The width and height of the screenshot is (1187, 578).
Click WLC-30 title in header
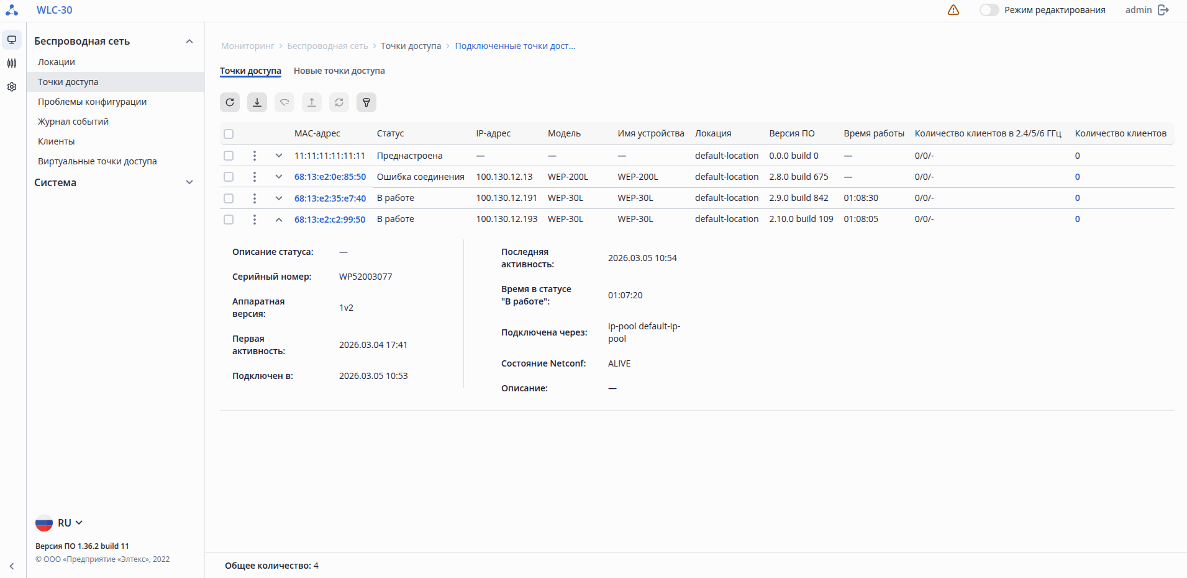tap(54, 10)
